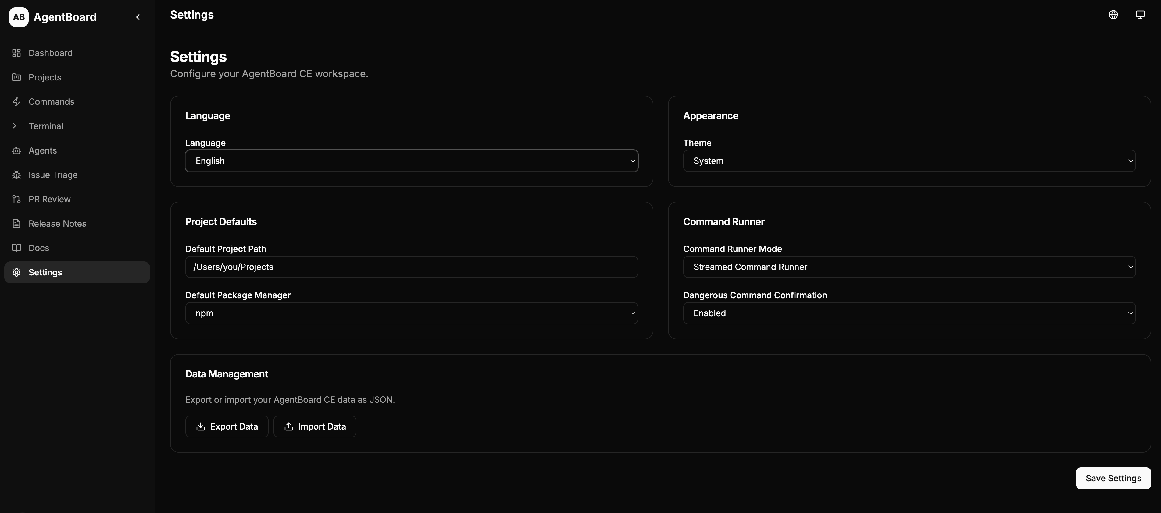Click the AB logo badge
Viewport: 1161px width, 513px height.
19,17
